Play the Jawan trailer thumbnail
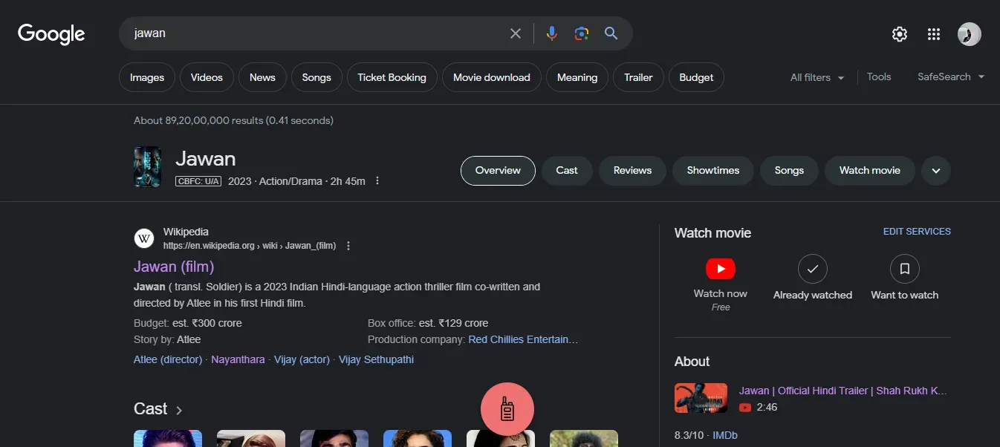Screen dimensions: 1000x447 coord(701,398)
